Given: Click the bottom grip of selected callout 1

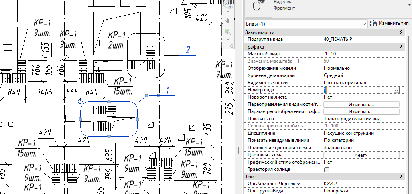Looking at the screenshot, I should [x=109, y=136].
